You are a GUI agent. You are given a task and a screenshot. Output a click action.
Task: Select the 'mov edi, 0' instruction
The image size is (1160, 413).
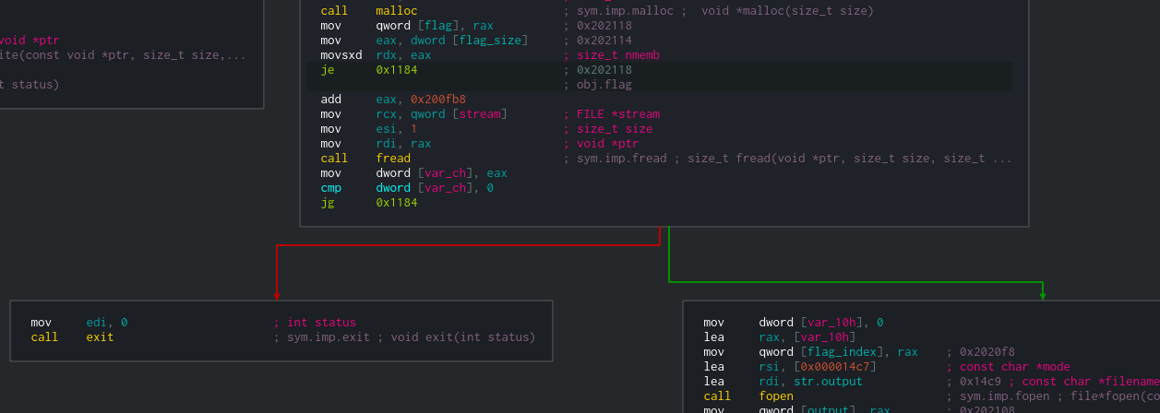click(78, 323)
